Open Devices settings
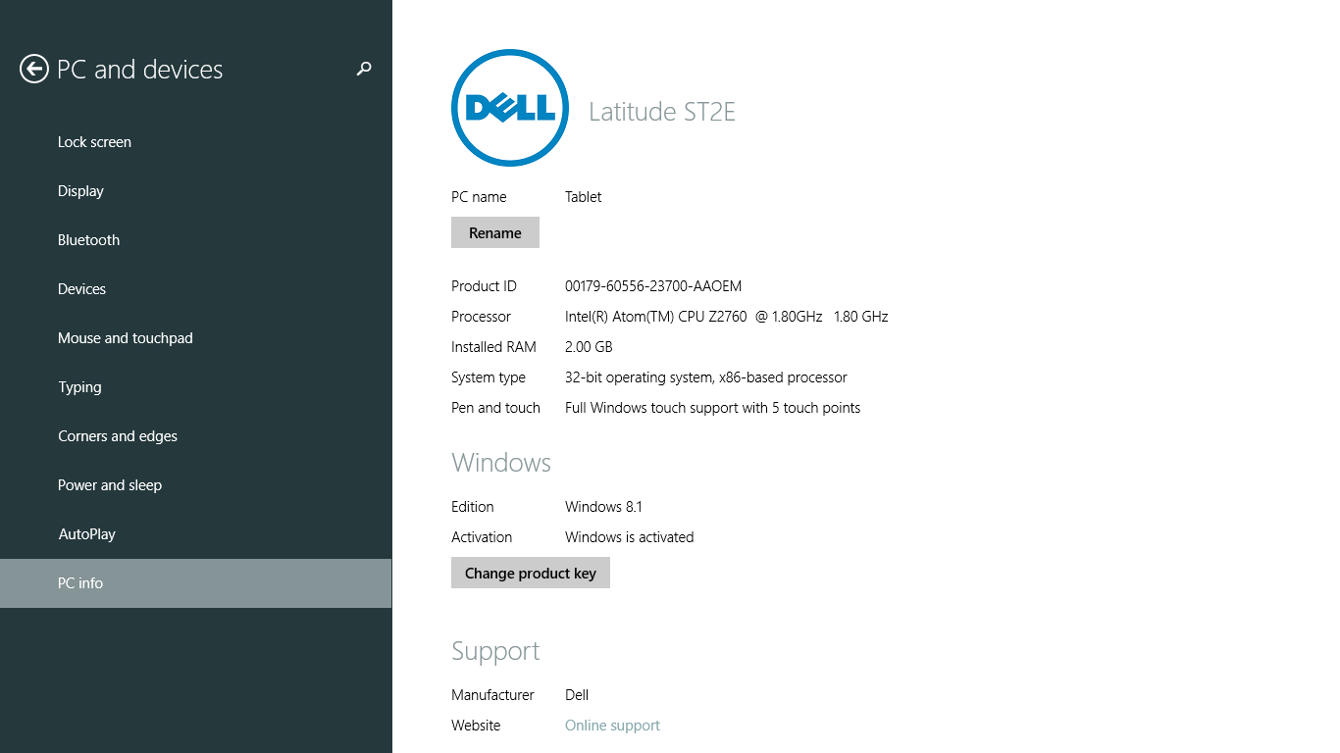 [x=81, y=288]
